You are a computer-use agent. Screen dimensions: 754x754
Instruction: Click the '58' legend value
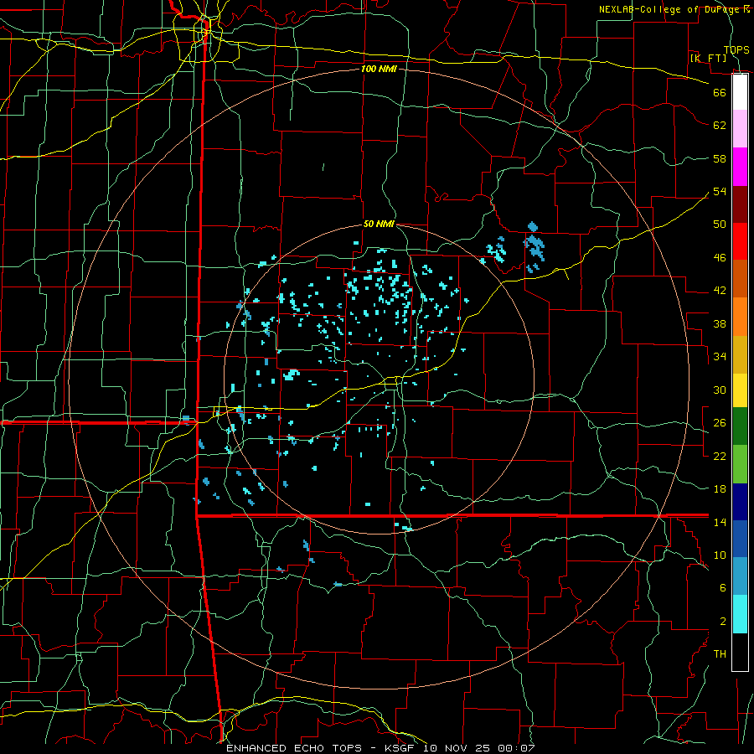pos(720,158)
